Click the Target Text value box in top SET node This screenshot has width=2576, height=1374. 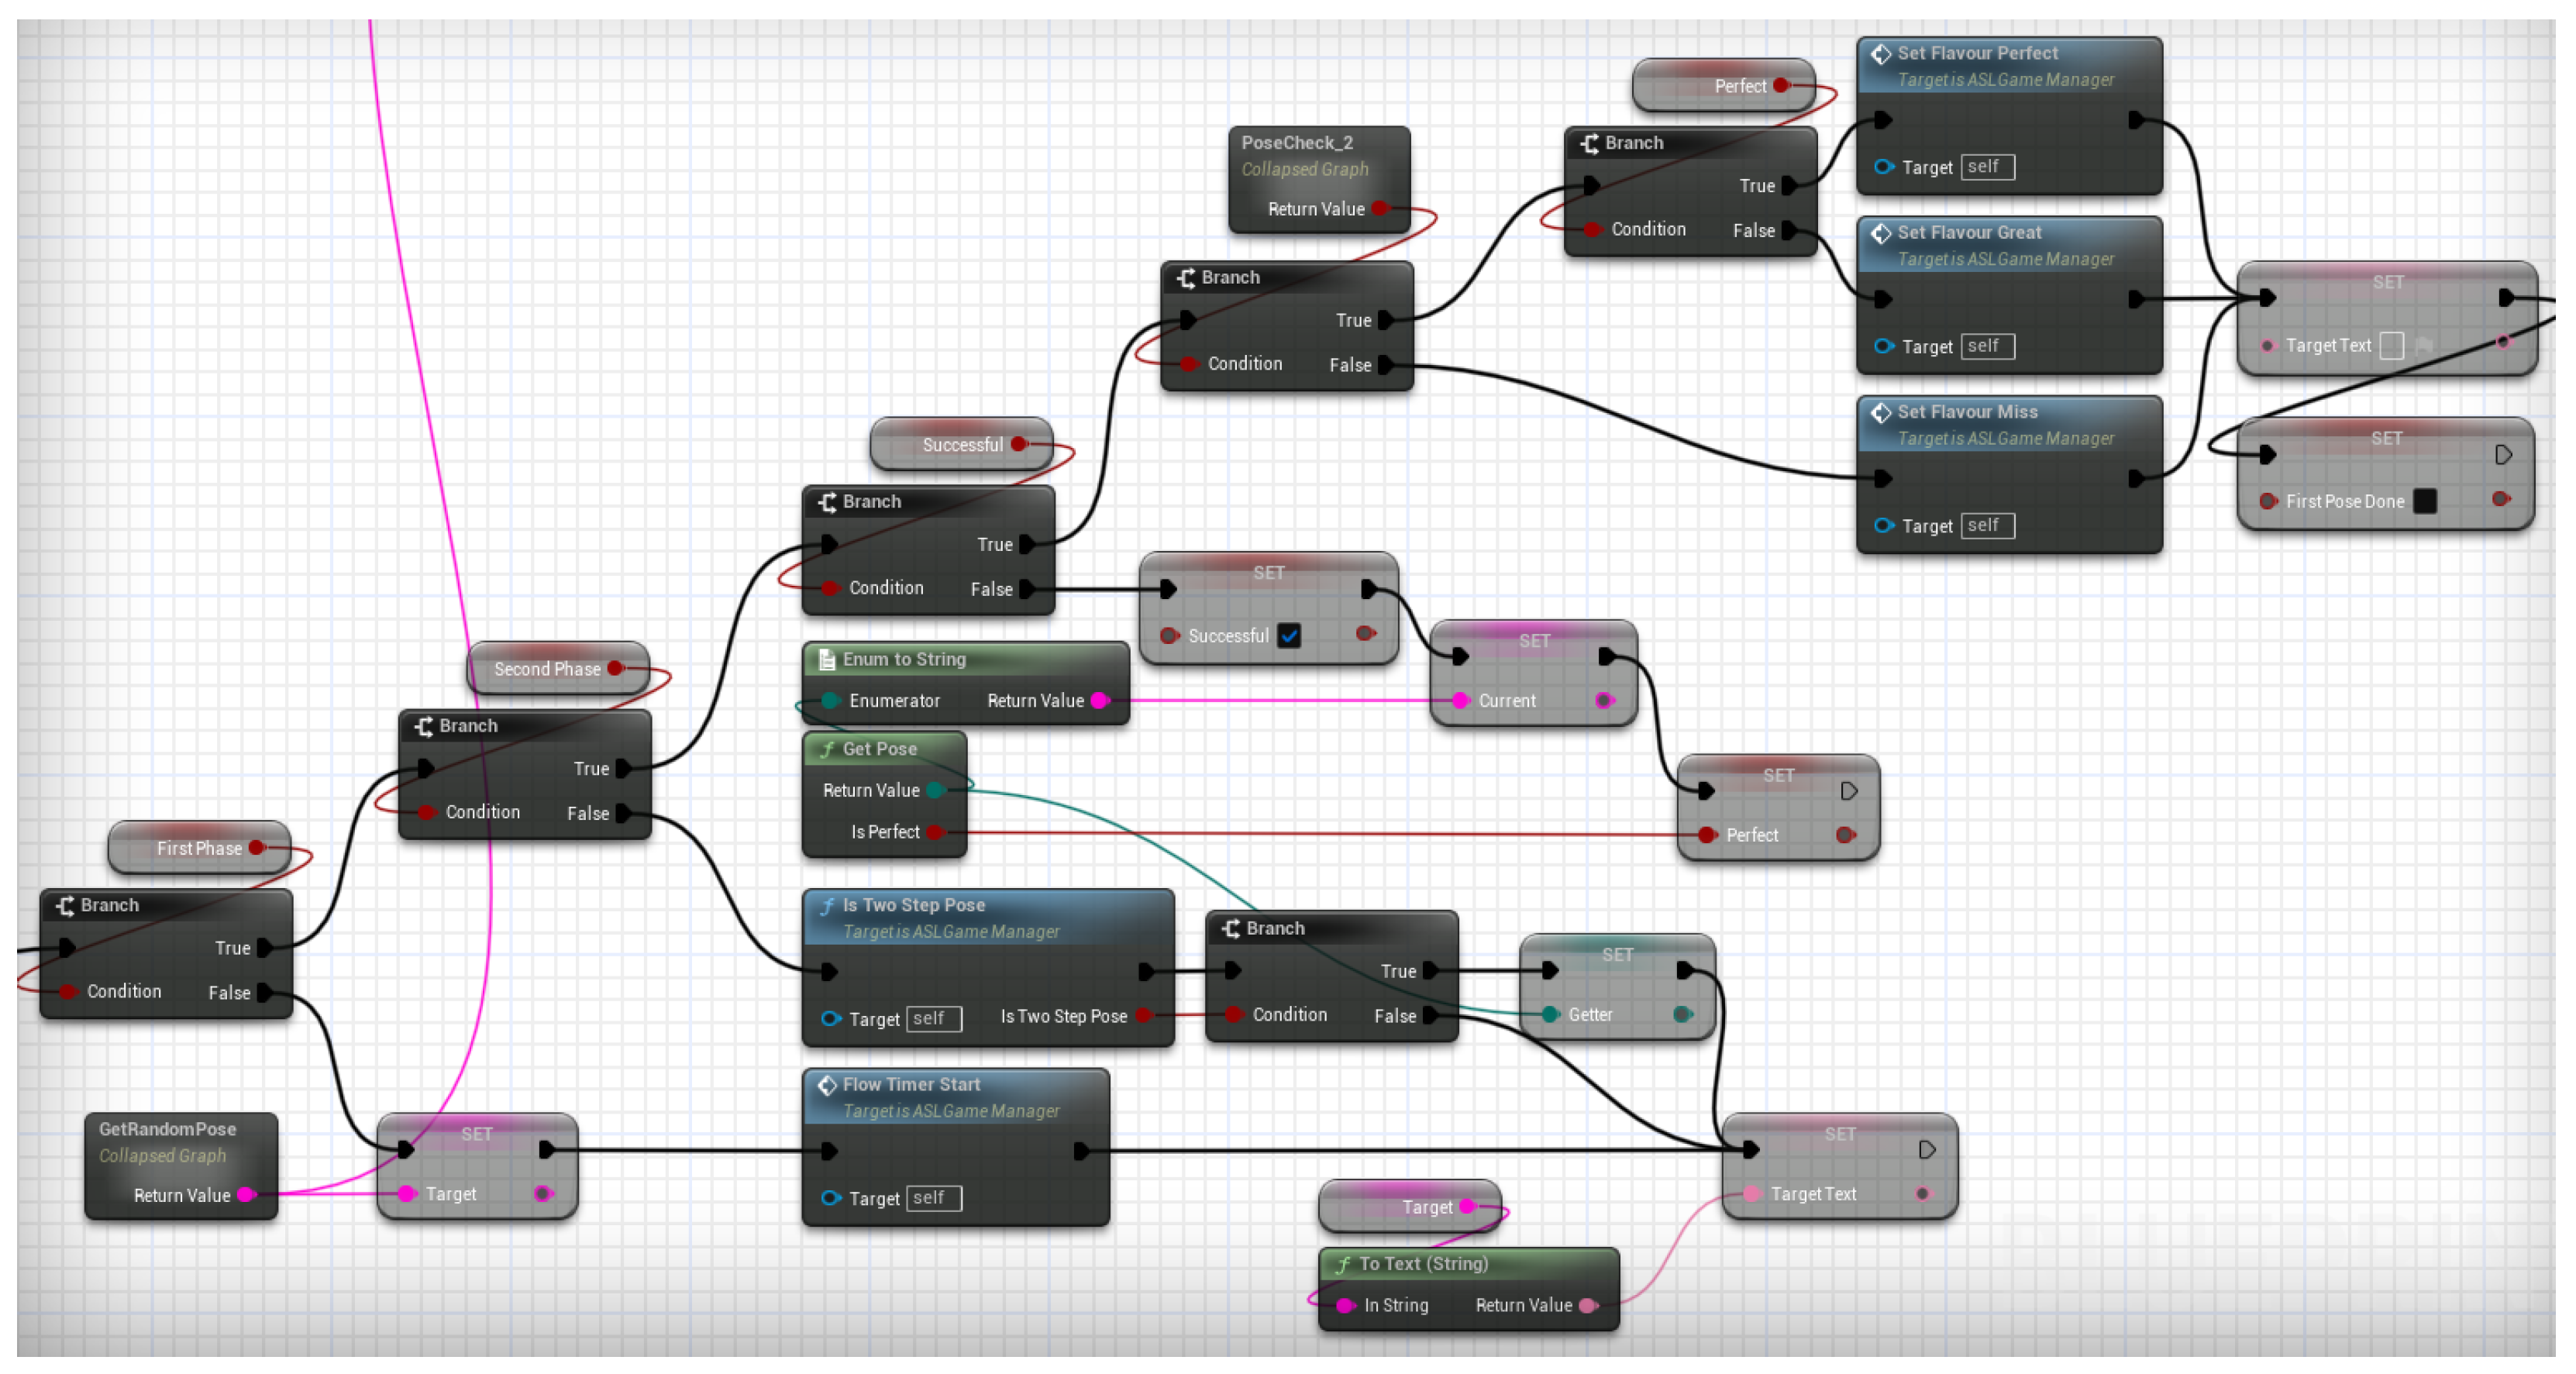(x=2392, y=346)
